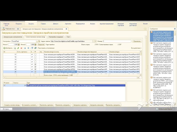Close the Сообщения panel

[175, 29]
